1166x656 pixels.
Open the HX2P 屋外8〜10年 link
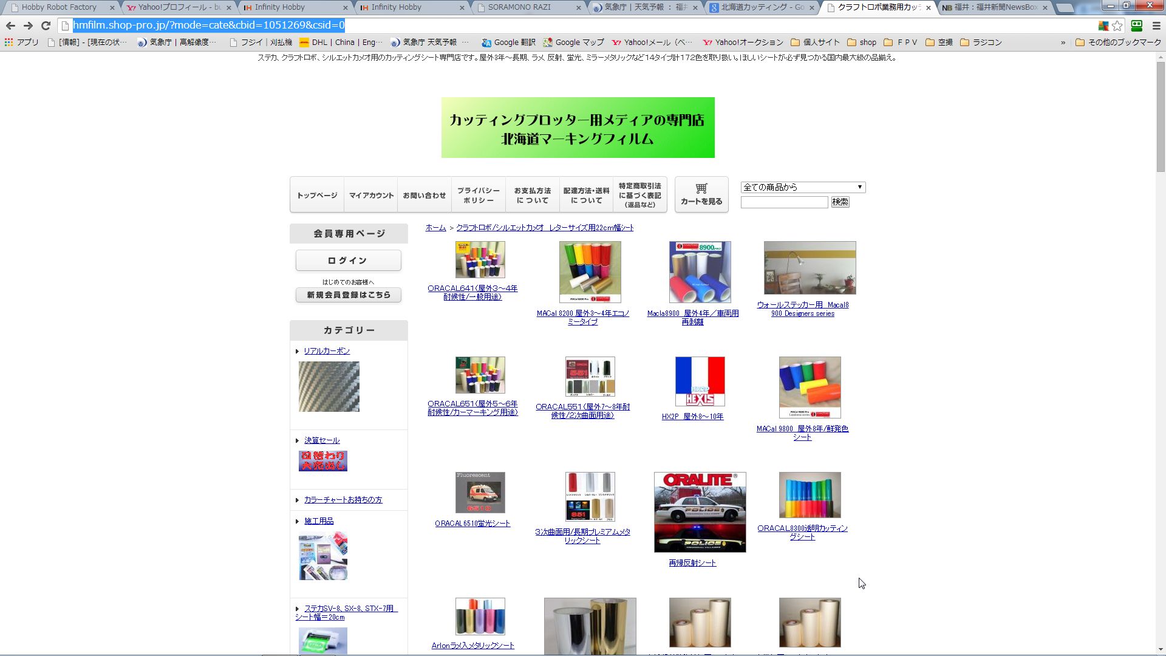point(692,417)
